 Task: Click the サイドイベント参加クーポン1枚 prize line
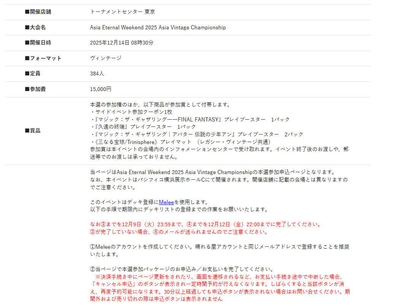tap(131, 112)
